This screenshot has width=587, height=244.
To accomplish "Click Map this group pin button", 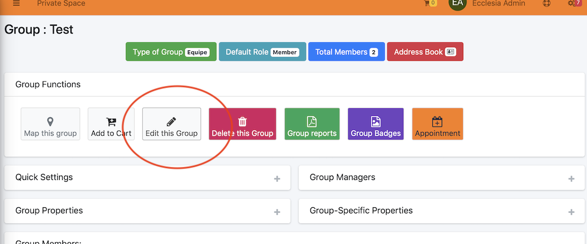I will pos(50,124).
